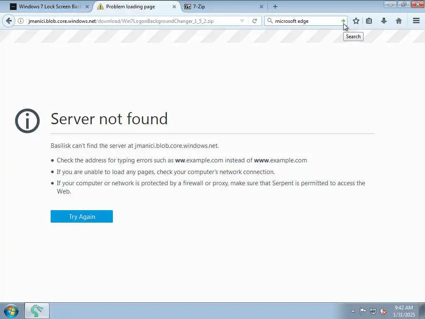Image resolution: width=425 pixels, height=319 pixels.
Task: Click the Show desktop strip
Action: click(422, 311)
